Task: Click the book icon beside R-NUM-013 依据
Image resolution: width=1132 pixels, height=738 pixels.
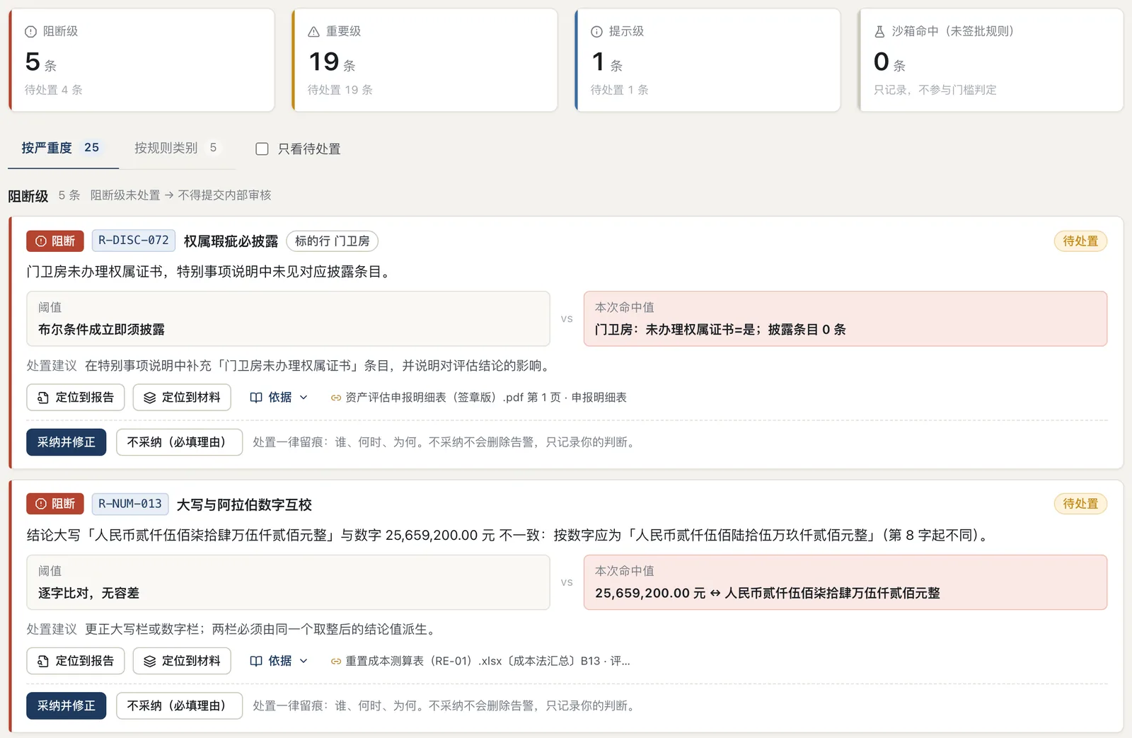Action: tap(256, 661)
